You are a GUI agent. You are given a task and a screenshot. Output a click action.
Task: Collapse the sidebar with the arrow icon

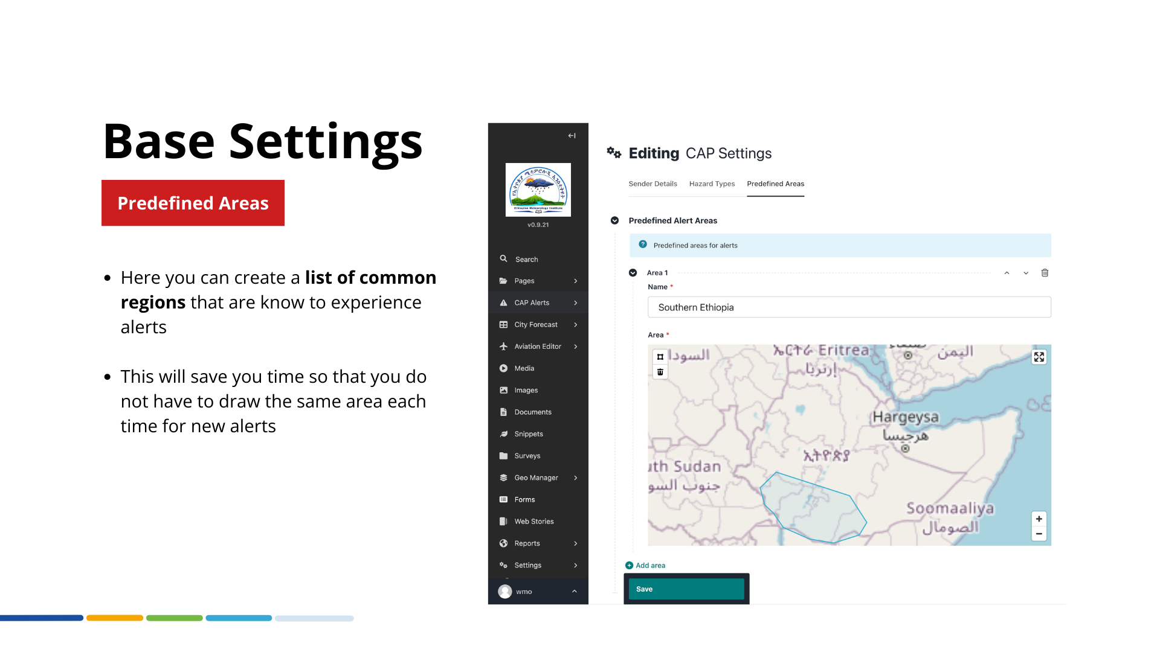tap(572, 136)
